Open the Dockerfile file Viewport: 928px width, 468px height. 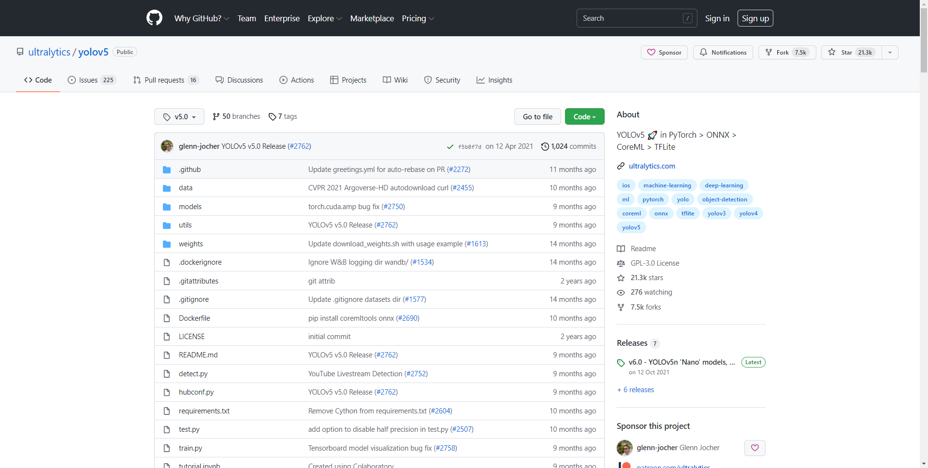(x=194, y=318)
